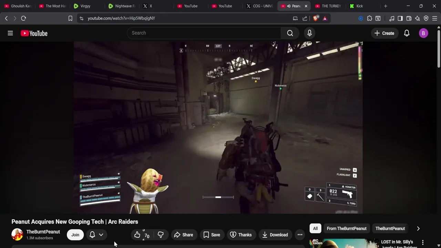Bookmark this page icon

(70, 18)
